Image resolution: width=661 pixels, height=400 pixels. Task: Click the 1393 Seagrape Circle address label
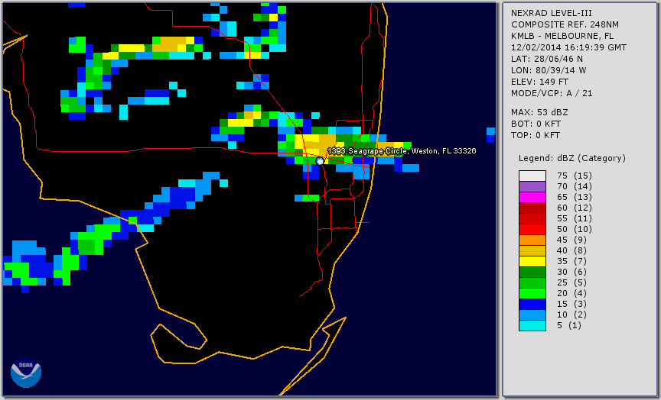(x=402, y=151)
